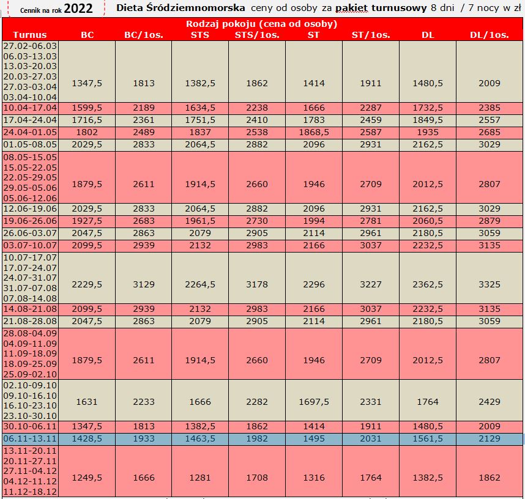Viewport: 525px width, 499px height.
Task: Select DL/1os. price 2385 in row 10.04-17.04
Action: pos(489,108)
